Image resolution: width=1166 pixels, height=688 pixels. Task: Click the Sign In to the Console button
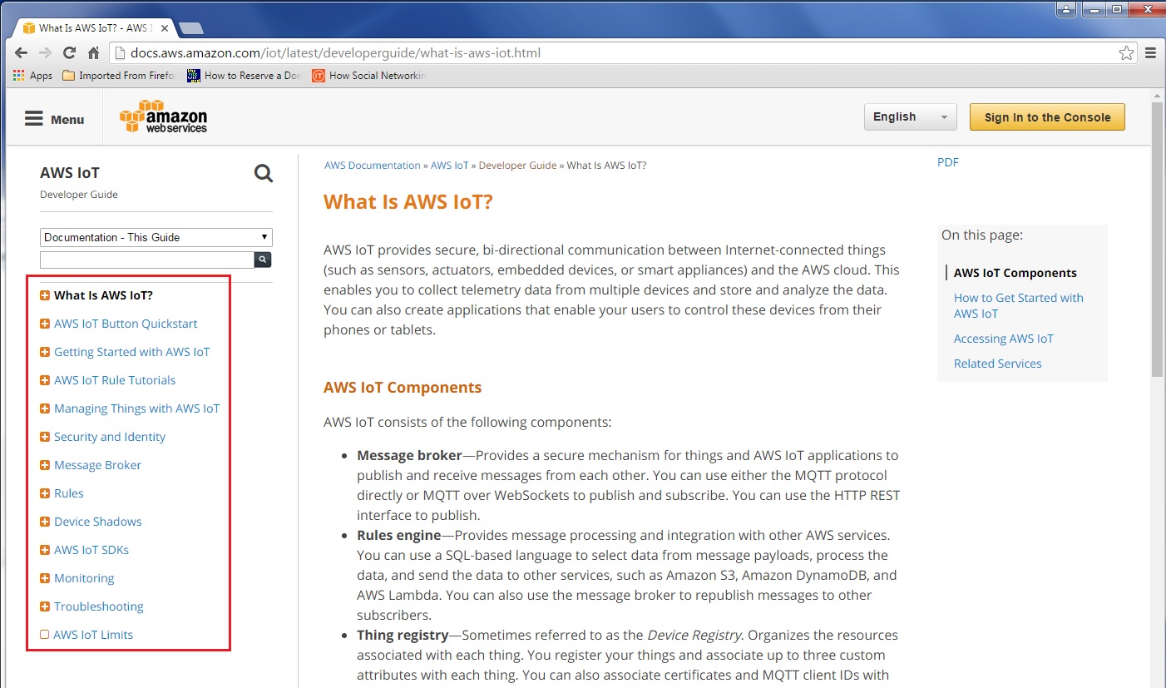pos(1047,117)
